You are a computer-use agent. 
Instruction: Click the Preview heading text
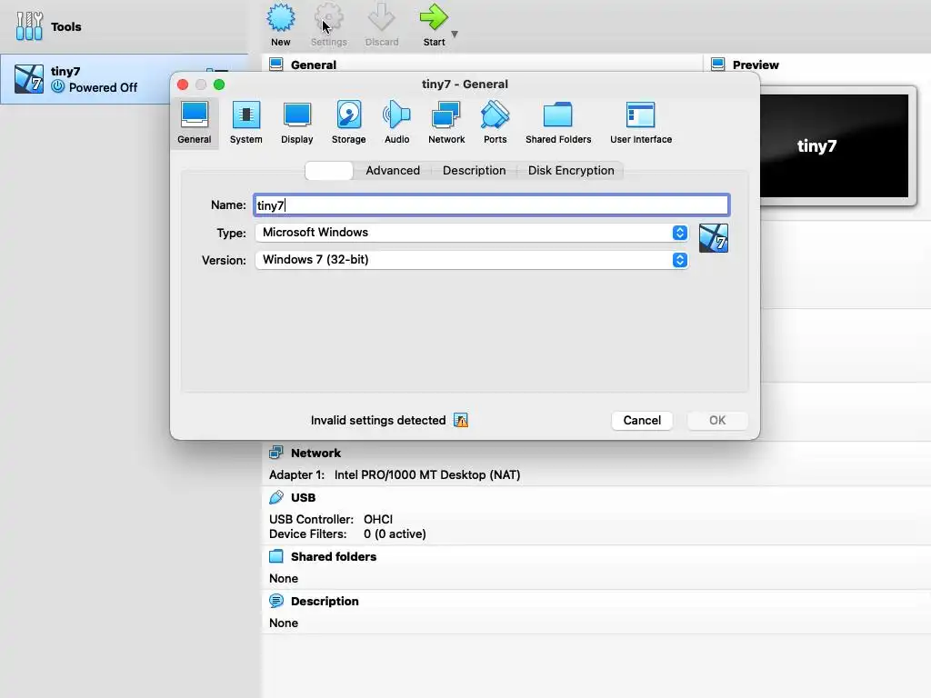pos(756,65)
